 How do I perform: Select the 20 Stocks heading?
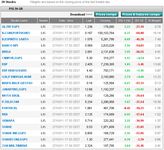click(9, 2)
